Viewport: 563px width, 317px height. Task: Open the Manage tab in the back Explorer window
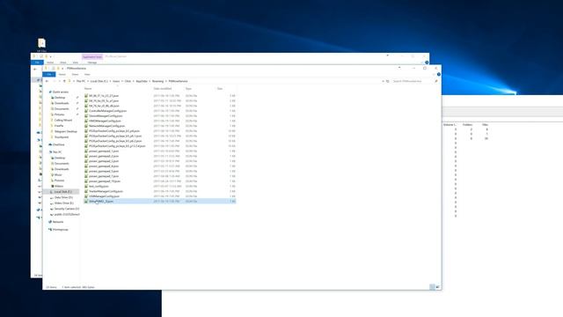click(x=92, y=63)
